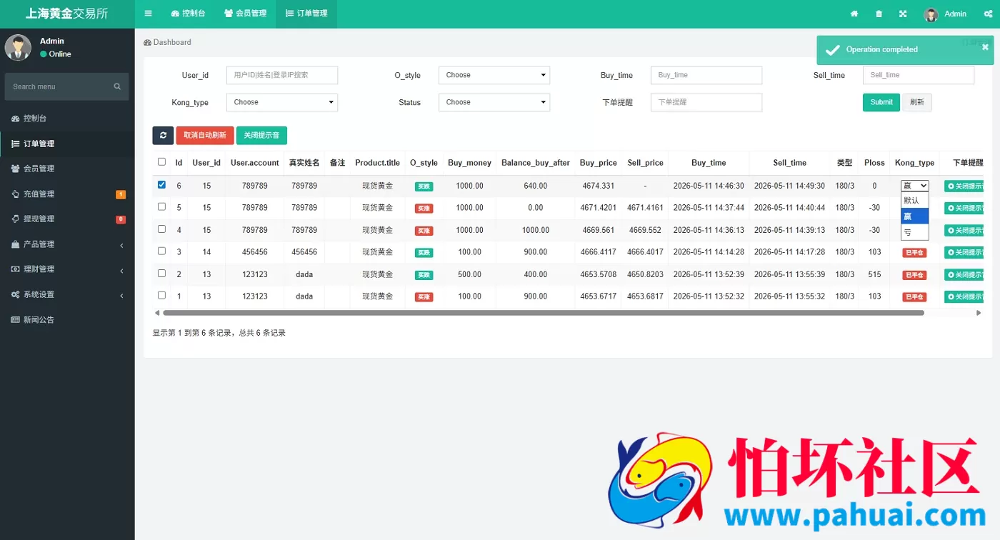The width and height of the screenshot is (1000, 540).
Task: Toggle fullscreen icon in top bar
Action: (903, 14)
